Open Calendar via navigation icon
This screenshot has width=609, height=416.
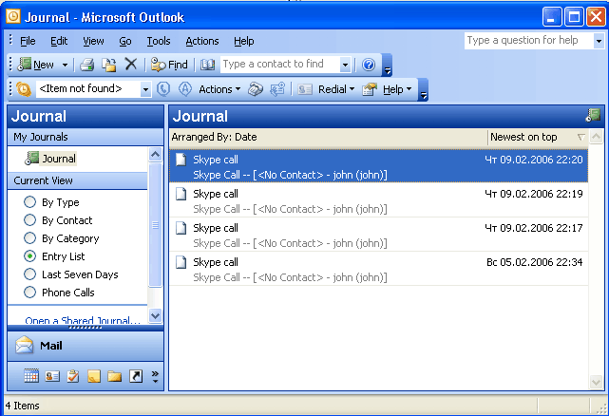(31, 376)
